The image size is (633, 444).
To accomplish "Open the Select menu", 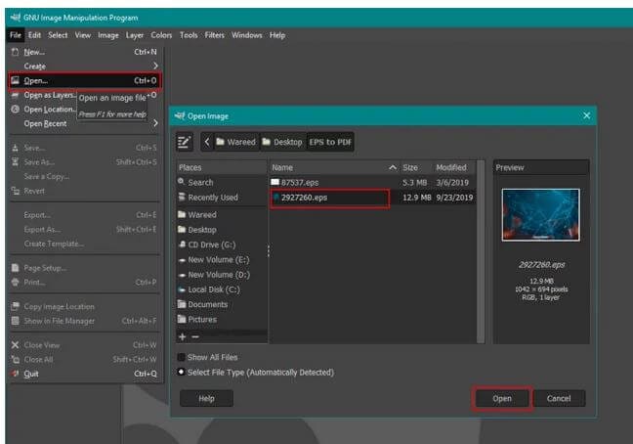I will click(58, 35).
